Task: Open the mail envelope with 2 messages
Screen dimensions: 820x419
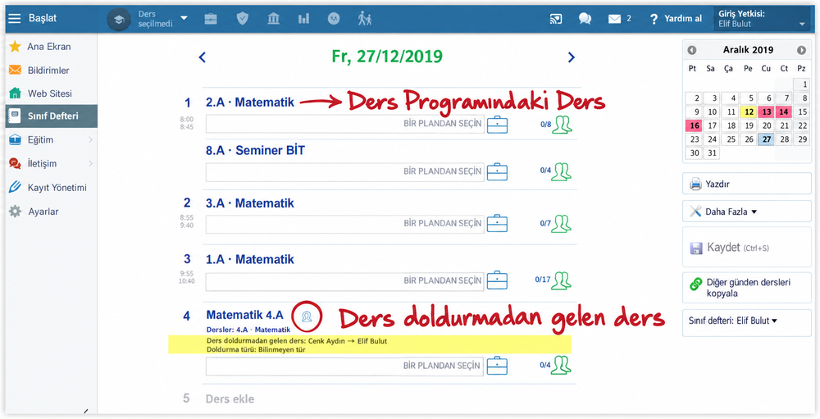Action: tap(619, 19)
